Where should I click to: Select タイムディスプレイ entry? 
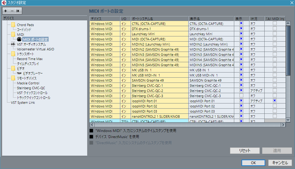[28, 64]
